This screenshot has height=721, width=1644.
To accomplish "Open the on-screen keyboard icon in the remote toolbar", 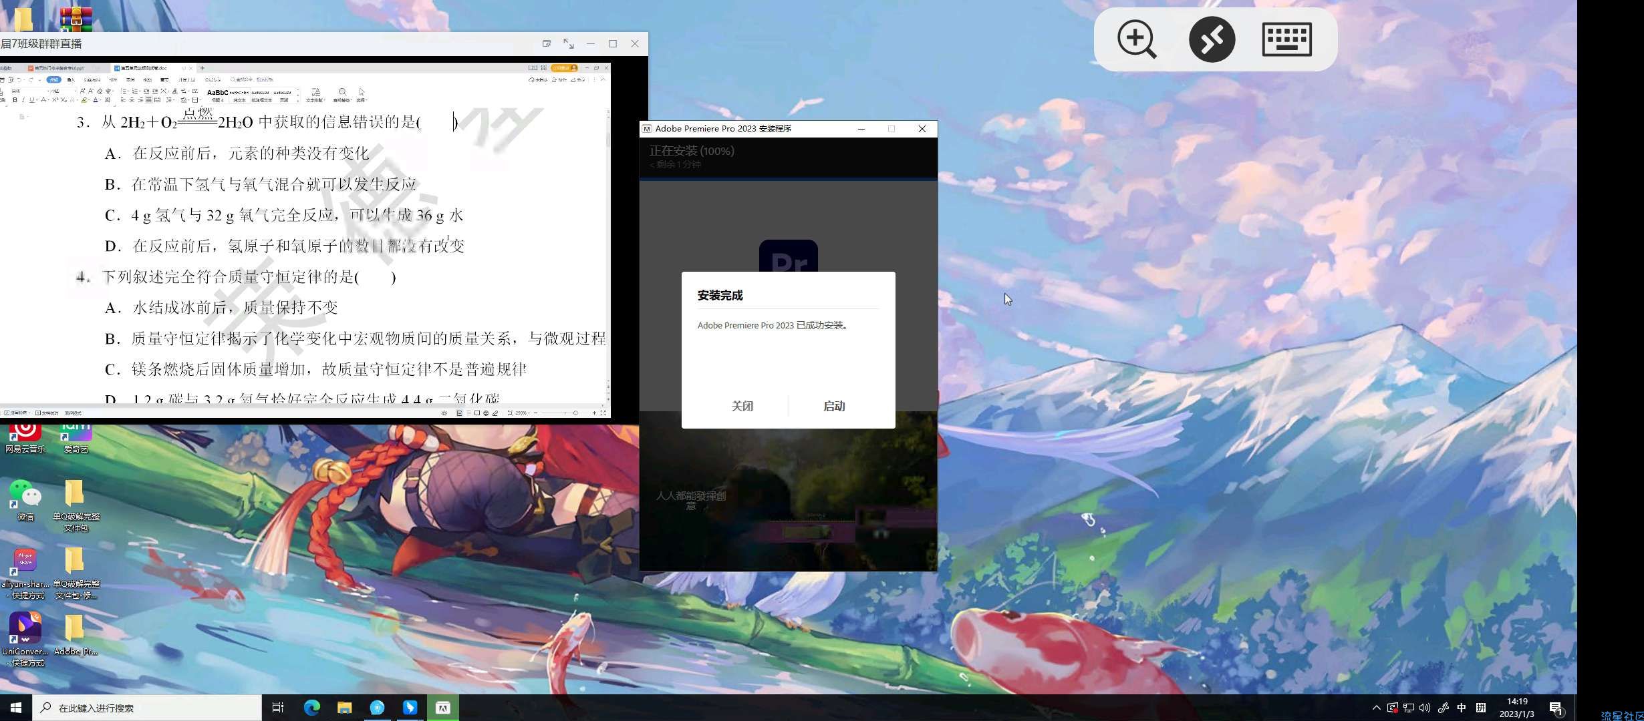I will pyautogui.click(x=1287, y=39).
